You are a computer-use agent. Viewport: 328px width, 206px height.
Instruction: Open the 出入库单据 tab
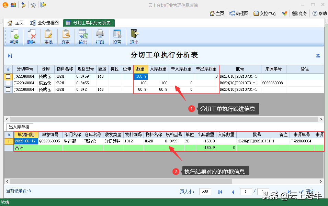[x=19, y=127]
